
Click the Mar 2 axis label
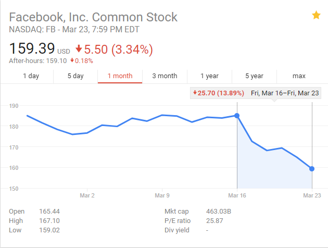point(87,195)
